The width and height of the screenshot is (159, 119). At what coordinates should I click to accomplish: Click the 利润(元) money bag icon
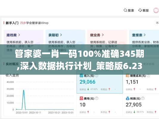tap(127, 98)
